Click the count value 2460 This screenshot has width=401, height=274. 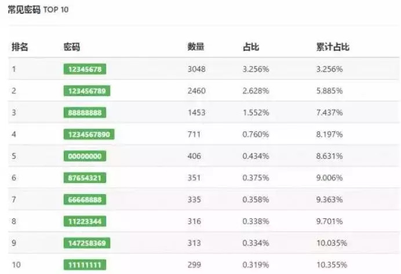196,91
